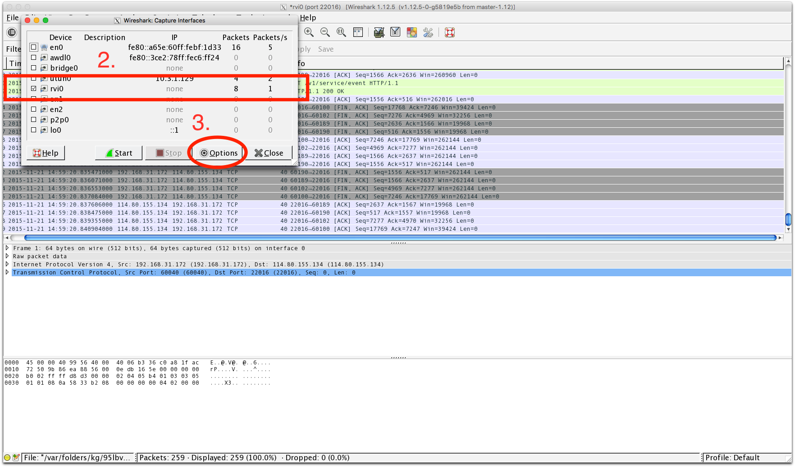This screenshot has height=467, width=795.
Task: Expand the Frame 1 details row
Action: 7,248
